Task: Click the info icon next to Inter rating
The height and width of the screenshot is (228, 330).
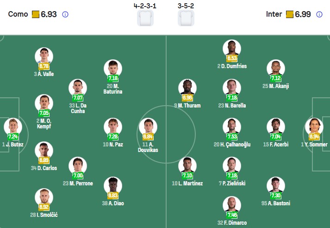Action: pyautogui.click(x=319, y=14)
